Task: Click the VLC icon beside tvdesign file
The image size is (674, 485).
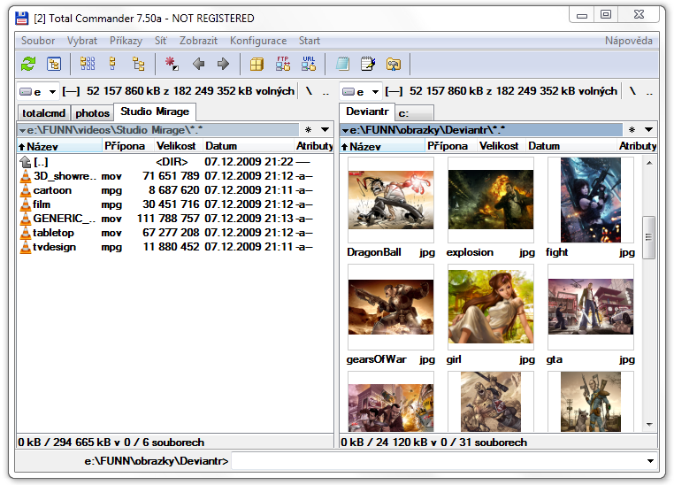Action: pos(26,247)
